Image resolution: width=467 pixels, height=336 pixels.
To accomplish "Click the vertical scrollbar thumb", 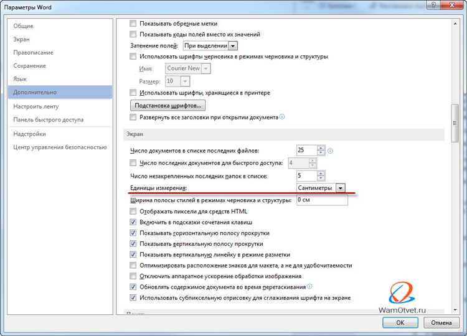I will click(x=455, y=123).
